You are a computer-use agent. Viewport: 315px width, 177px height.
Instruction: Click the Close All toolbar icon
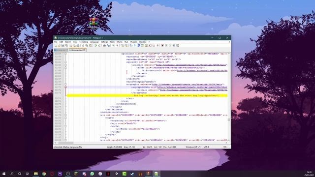(74, 46)
